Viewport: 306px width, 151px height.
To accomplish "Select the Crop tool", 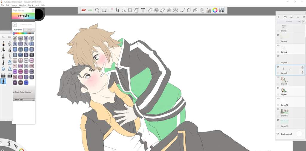I will 117,10.
